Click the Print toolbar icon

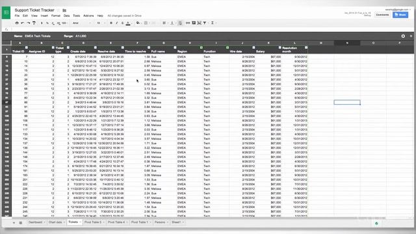tap(17, 23)
